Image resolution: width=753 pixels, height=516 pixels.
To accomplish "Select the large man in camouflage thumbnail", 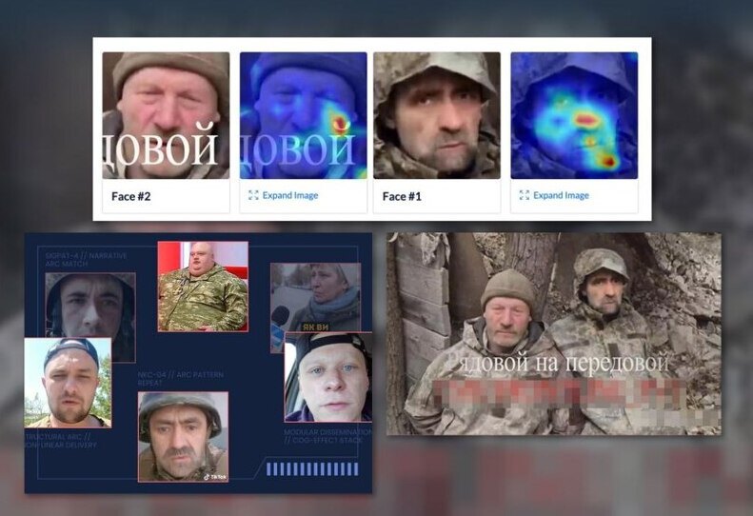I will [202, 286].
